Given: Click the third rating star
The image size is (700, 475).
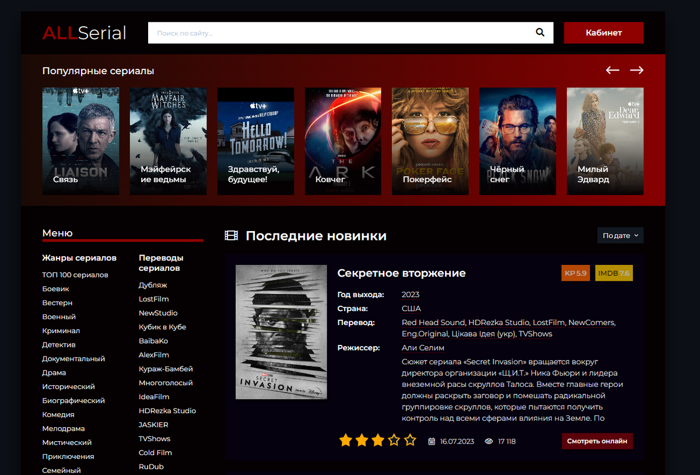Looking at the screenshot, I should click(x=378, y=440).
